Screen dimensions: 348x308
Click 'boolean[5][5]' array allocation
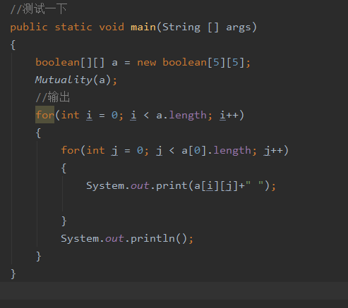pos(203,63)
